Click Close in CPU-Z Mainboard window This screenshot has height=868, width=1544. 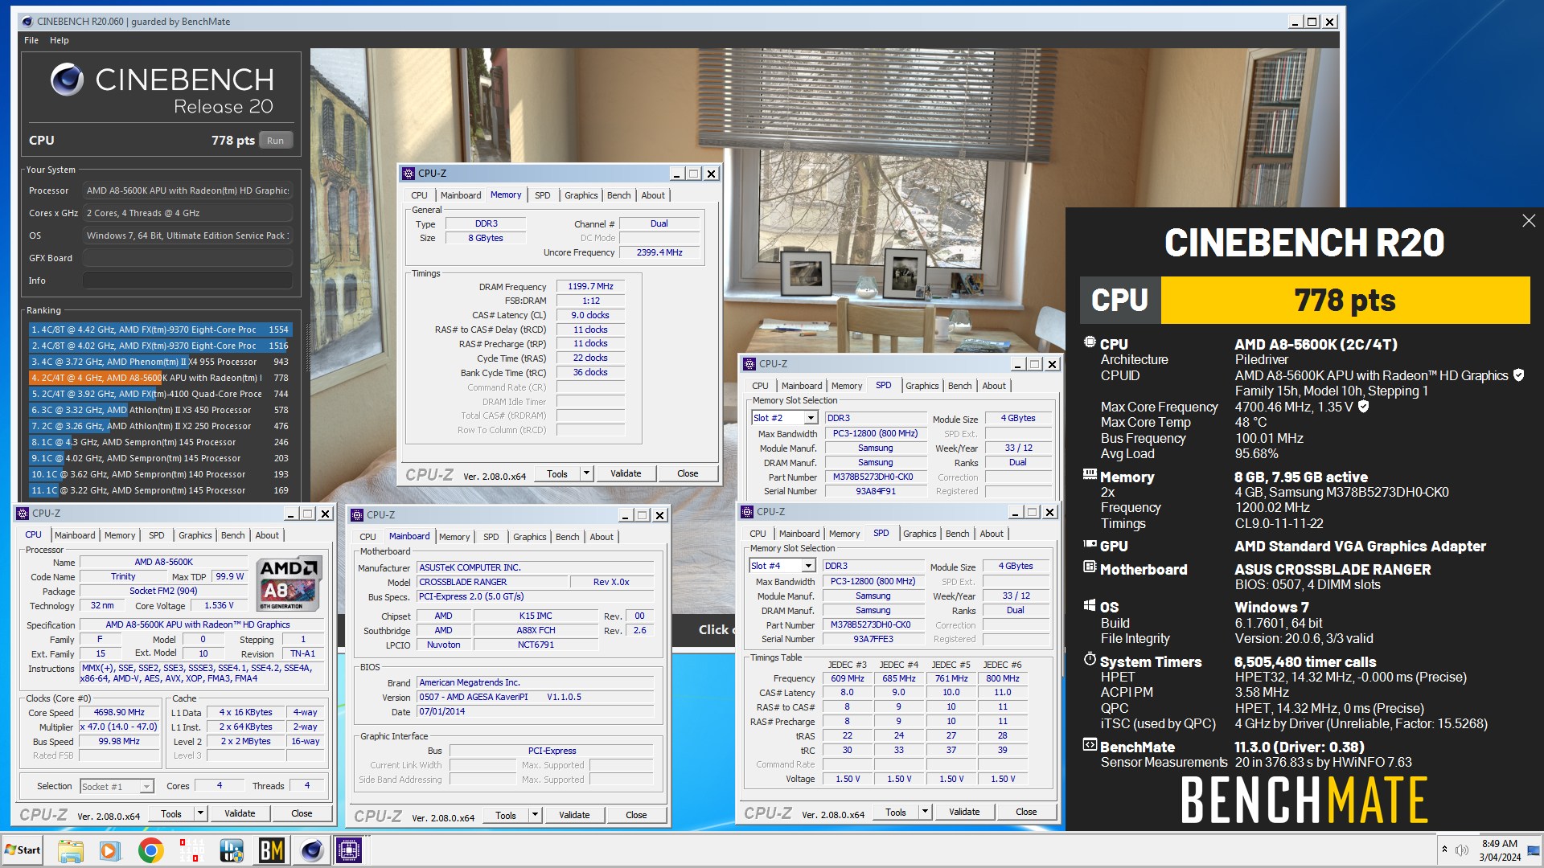pos(636,816)
